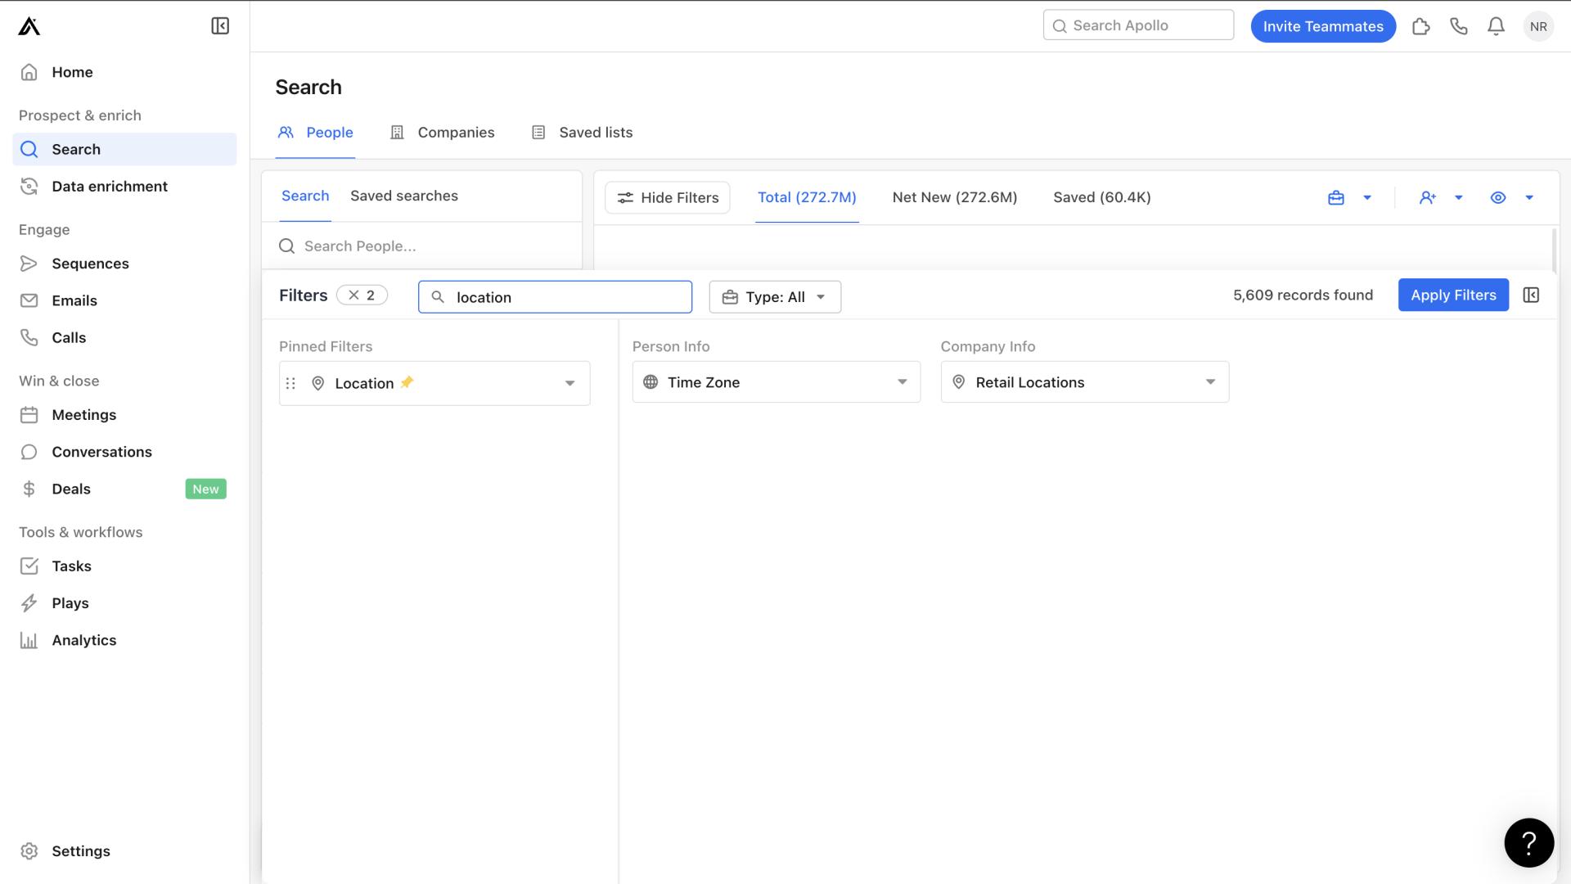
Task: Click the Sequences sidebar icon
Action: 29,264
